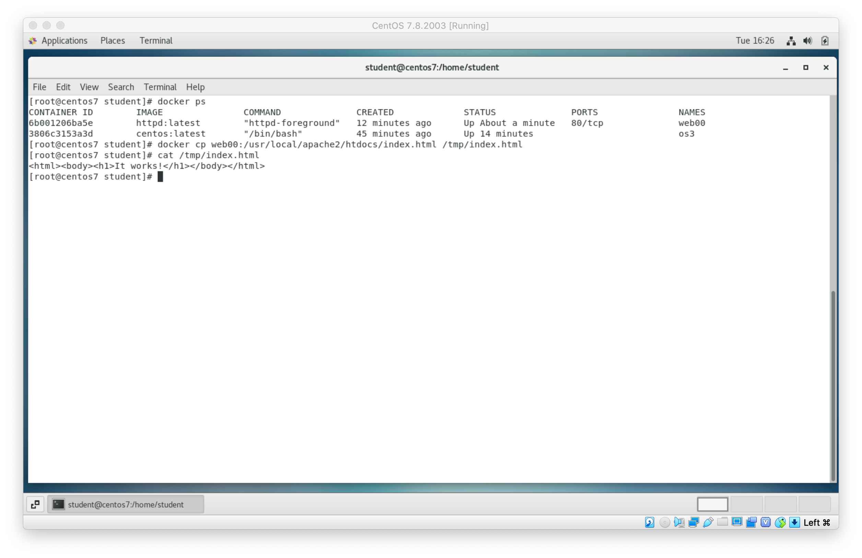Click the VirtualBox display settings icon

coord(737,522)
